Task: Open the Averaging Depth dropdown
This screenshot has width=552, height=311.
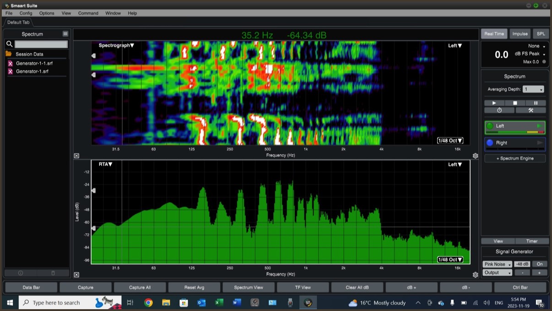Action: click(533, 89)
